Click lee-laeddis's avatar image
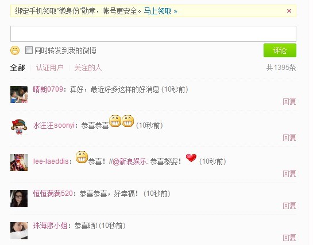This screenshot has width=313, height=245. pyautogui.click(x=19, y=163)
